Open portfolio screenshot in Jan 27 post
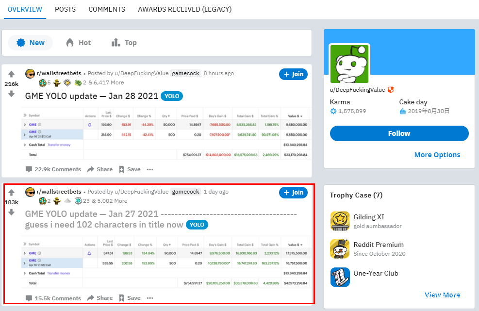479x311 pixels. click(166, 262)
